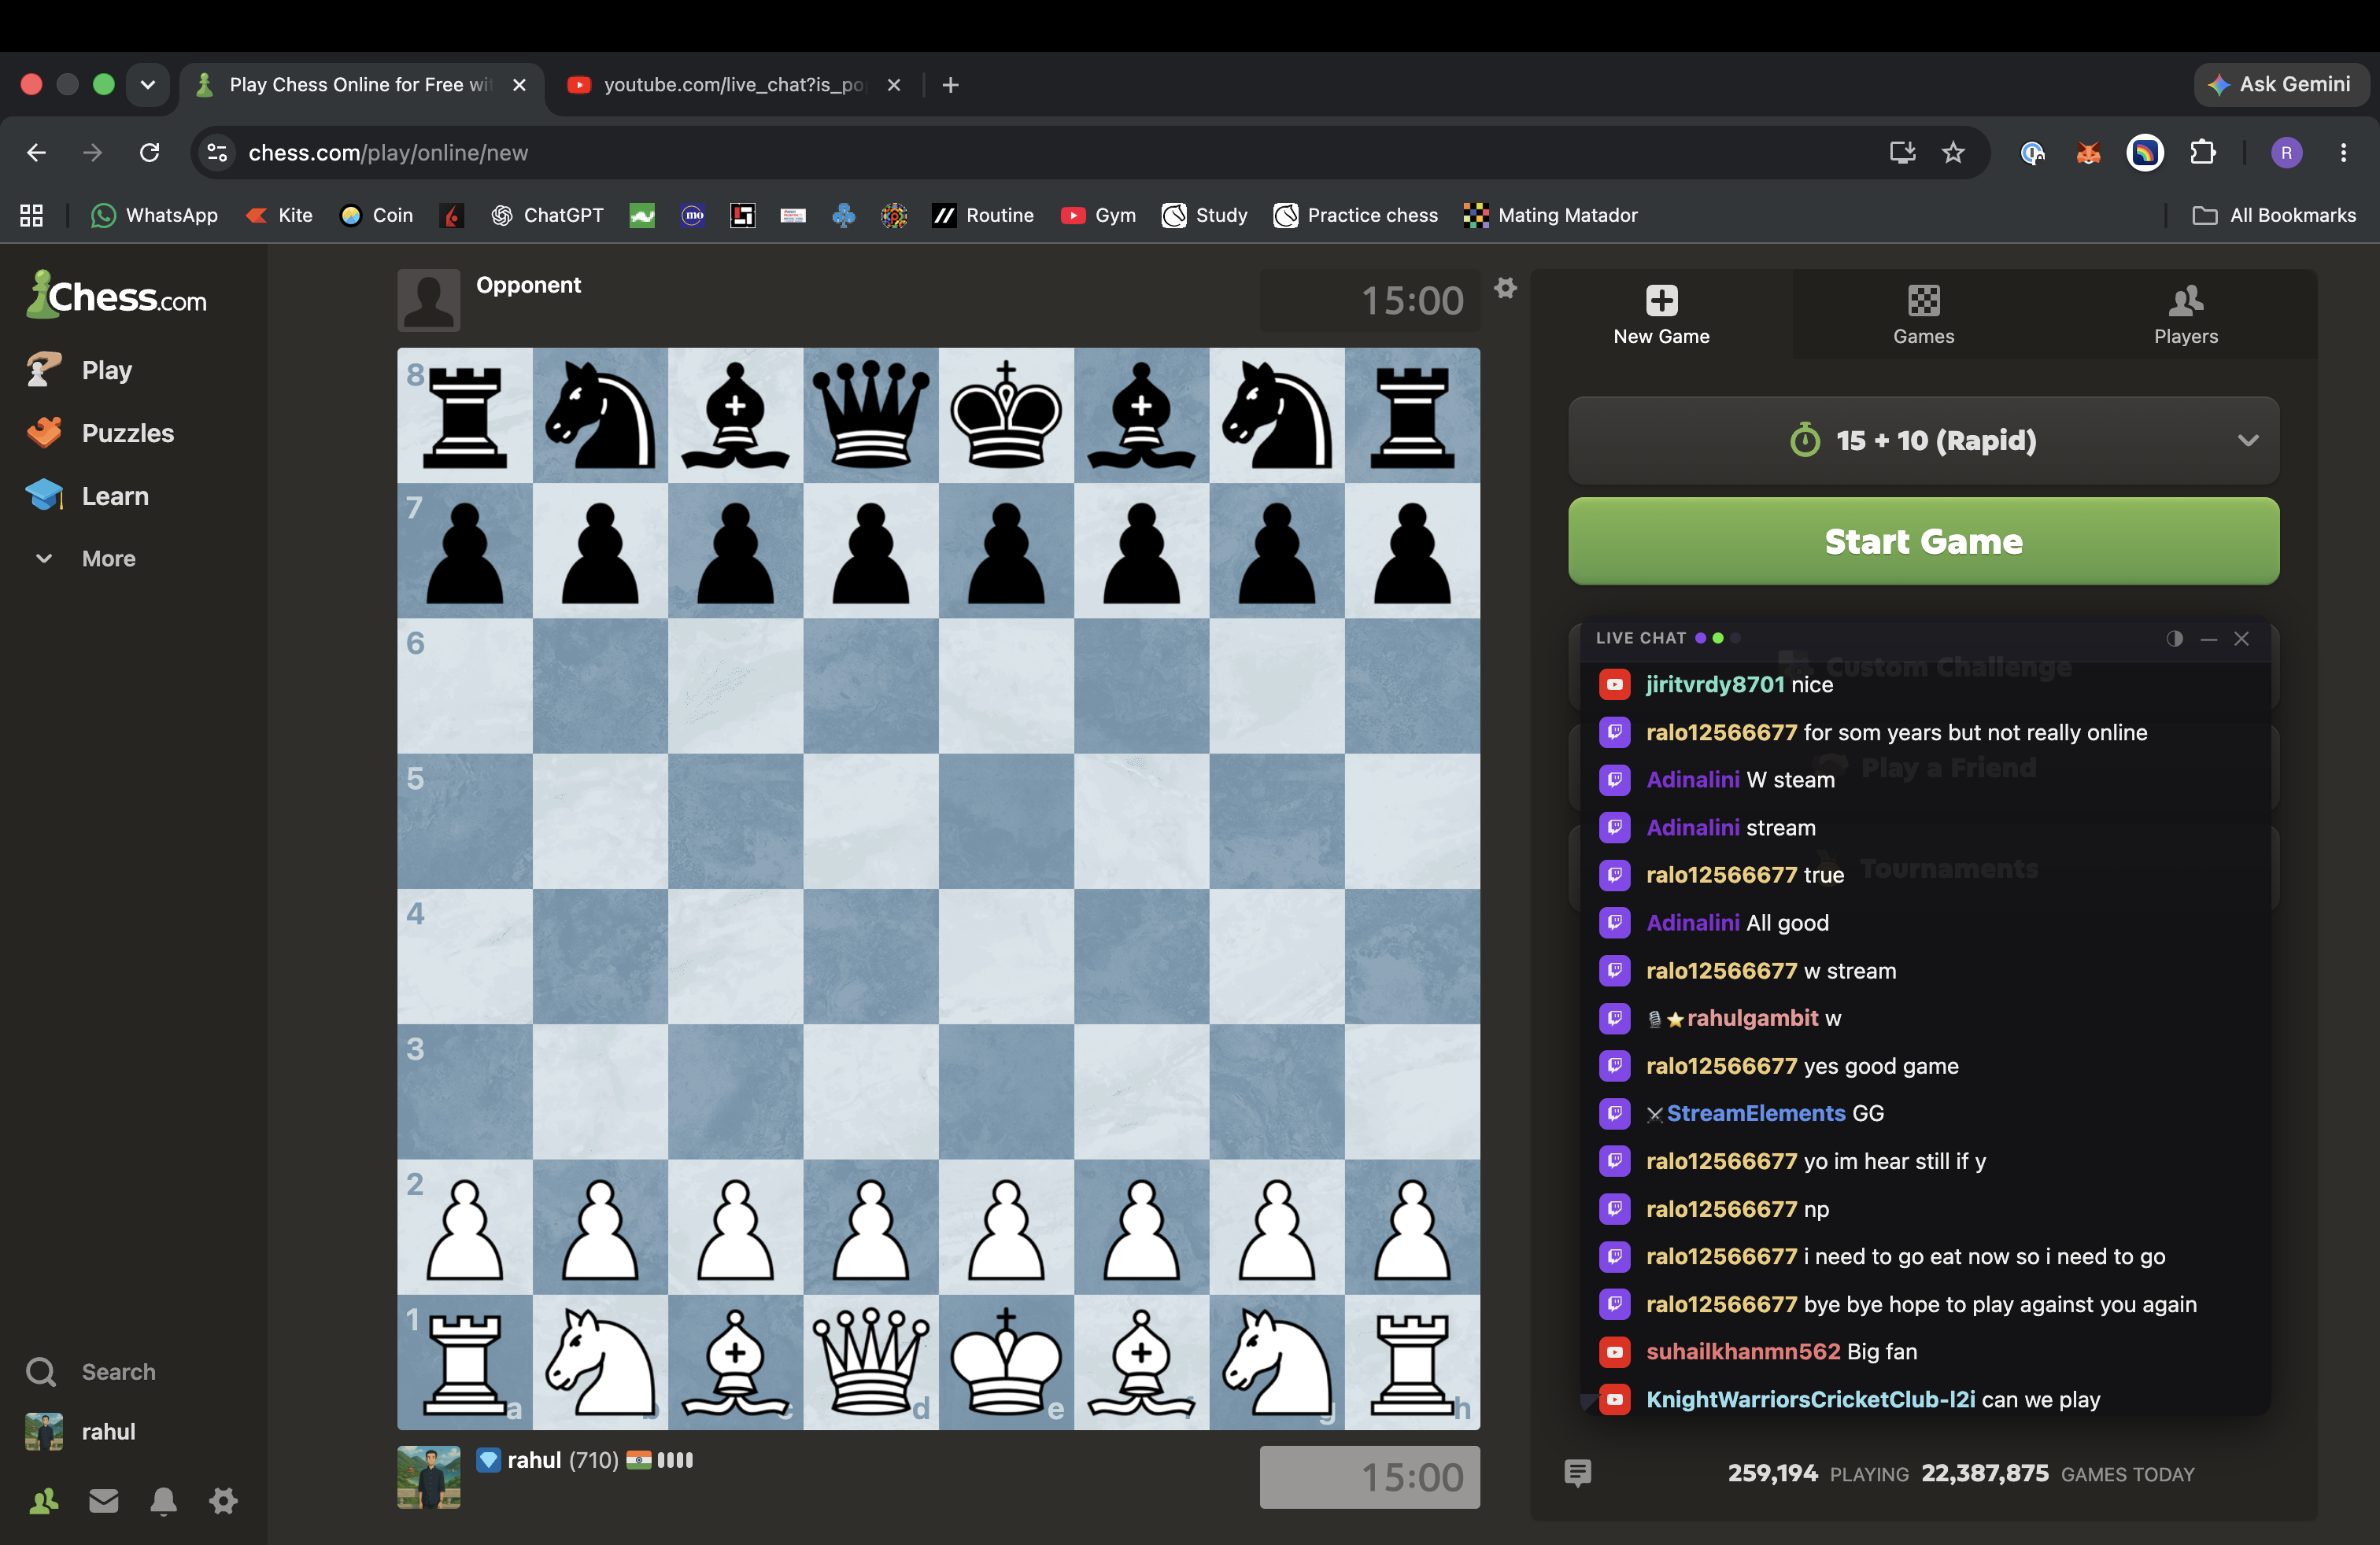The height and width of the screenshot is (1545, 2380).
Task: Open board settings gear near opponent clock
Action: tap(1506, 288)
